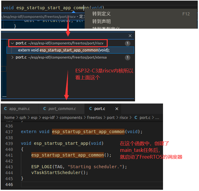Viewport: 199px width, 191px height.
Task: Click line number 441 in the gutter
Action: pyautogui.click(x=9, y=155)
